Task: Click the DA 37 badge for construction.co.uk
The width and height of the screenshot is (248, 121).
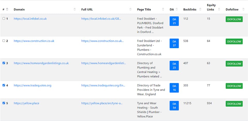Action: click(x=174, y=43)
